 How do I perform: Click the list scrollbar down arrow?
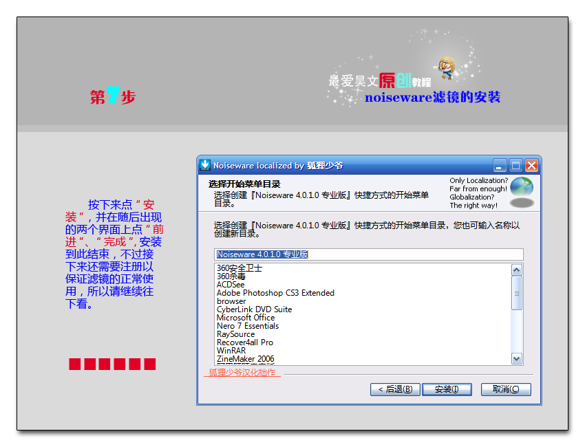click(517, 359)
